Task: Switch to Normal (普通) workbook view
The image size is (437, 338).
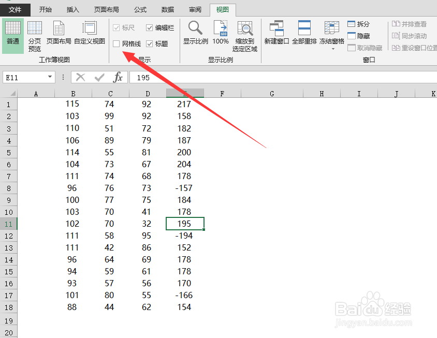Action: click(13, 36)
